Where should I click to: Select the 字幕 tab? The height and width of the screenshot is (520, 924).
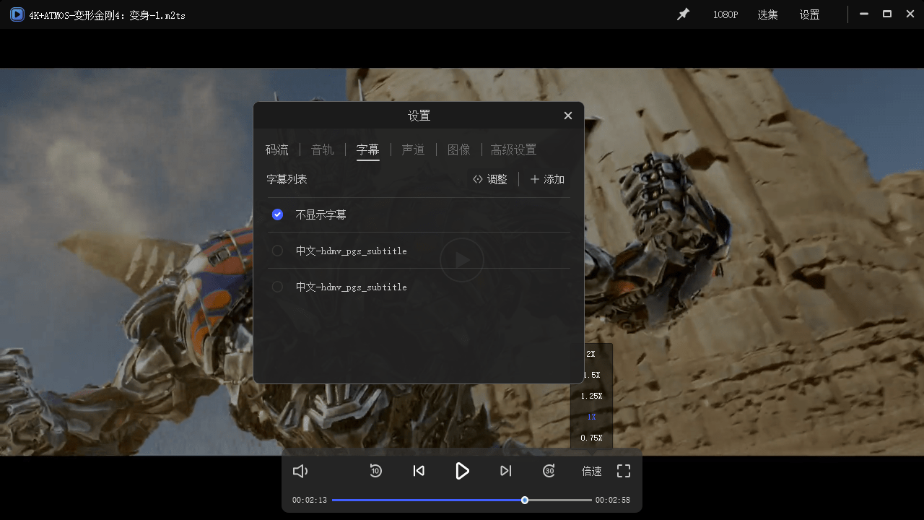[367, 149]
